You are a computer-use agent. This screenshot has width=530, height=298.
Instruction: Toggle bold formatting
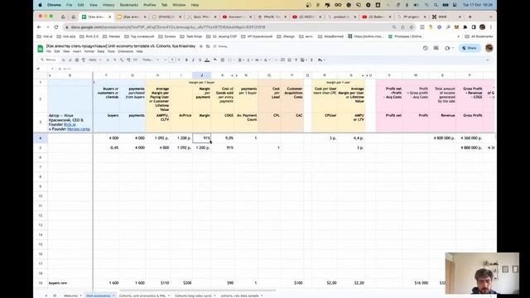tap(186, 60)
